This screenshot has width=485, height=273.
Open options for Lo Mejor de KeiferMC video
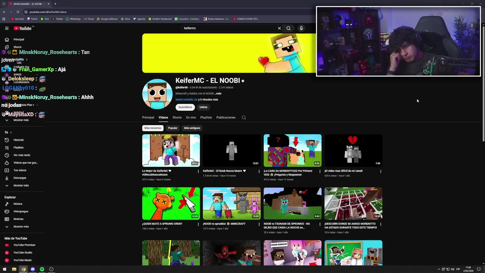(198, 171)
